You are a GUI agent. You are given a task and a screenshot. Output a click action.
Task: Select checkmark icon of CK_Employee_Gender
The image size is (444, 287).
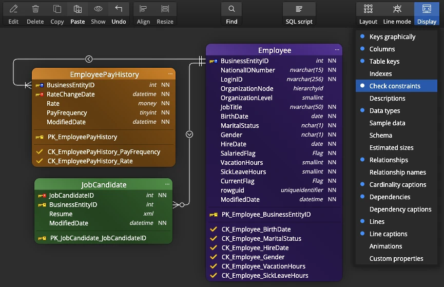[214, 257]
